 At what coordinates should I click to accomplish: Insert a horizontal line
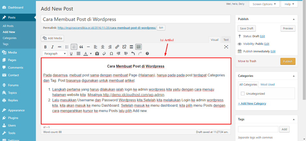pos(88,47)
